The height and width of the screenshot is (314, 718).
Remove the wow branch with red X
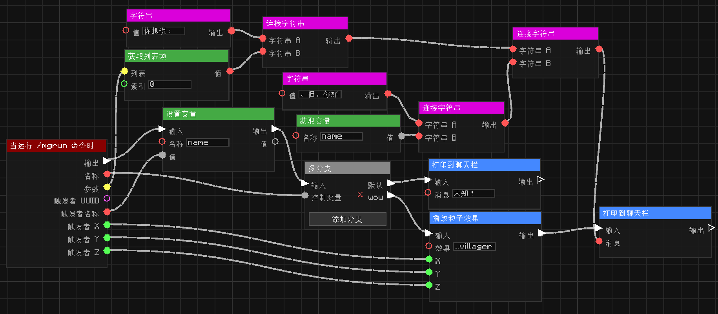[360, 195]
